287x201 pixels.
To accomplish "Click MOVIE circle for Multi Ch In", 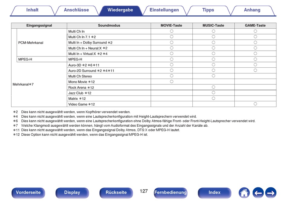I will click(172, 31).
